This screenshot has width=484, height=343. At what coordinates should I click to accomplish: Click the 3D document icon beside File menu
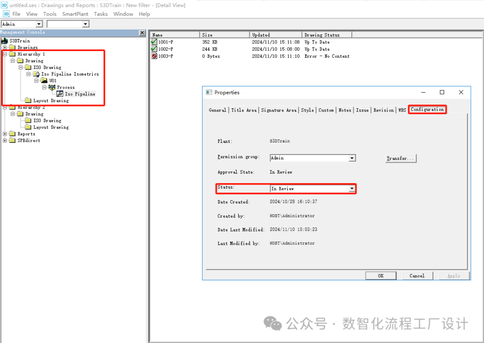tap(6, 14)
